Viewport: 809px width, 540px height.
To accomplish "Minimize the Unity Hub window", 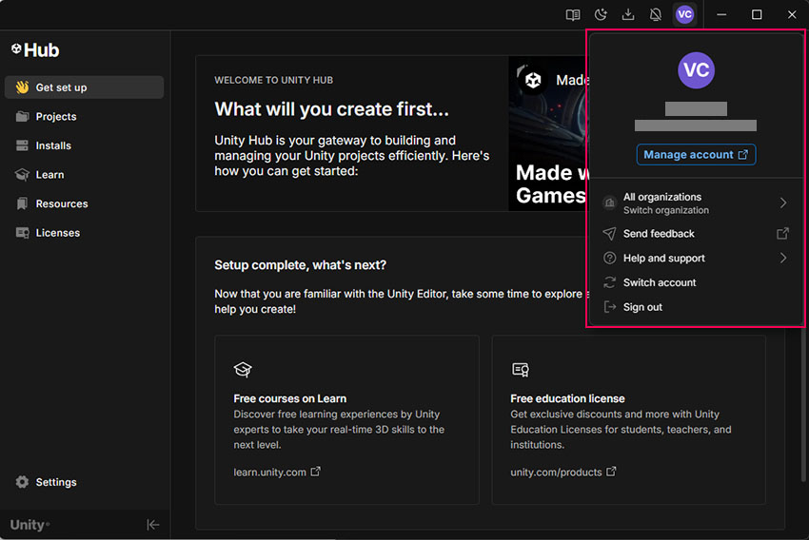I will click(721, 14).
